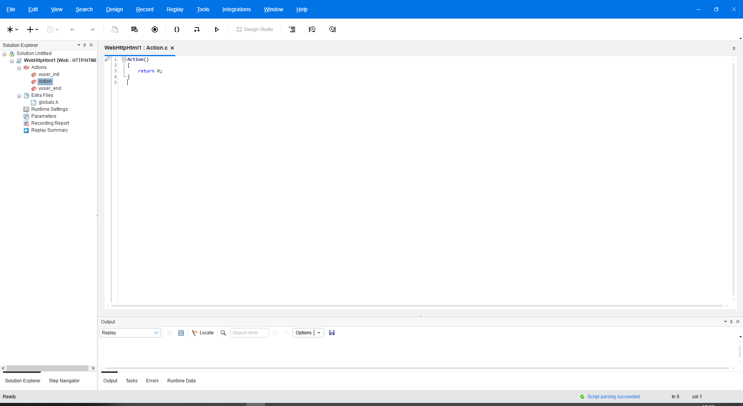Open the Design menu
Screen dimensions: 743x406
coord(114,9)
